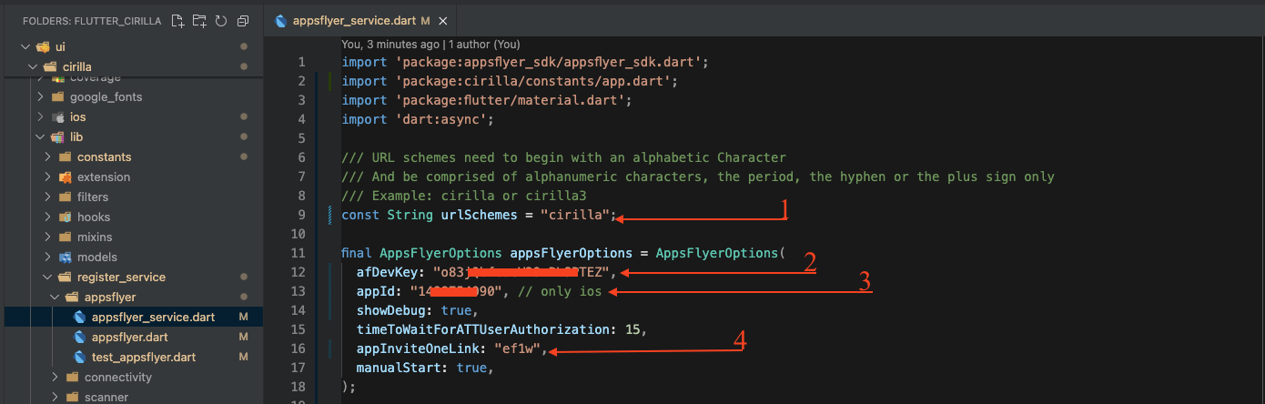The width and height of the screenshot is (1265, 404).
Task: Expand the connectivity folder chevron
Action: point(55,377)
